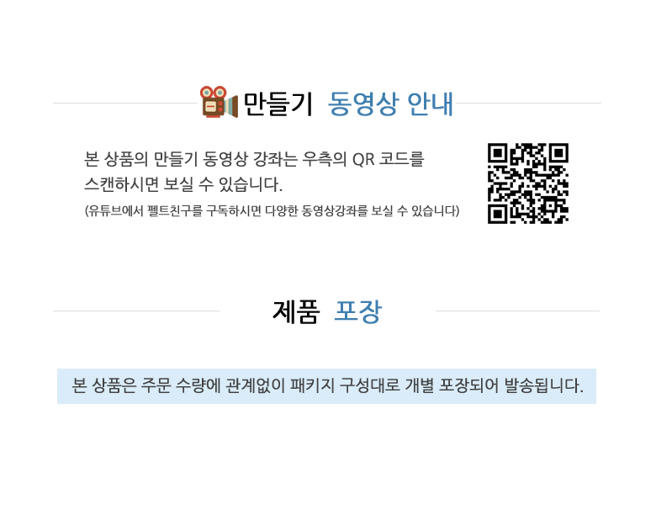
Task: Select the top-left QR finder square
Action: click(497, 153)
